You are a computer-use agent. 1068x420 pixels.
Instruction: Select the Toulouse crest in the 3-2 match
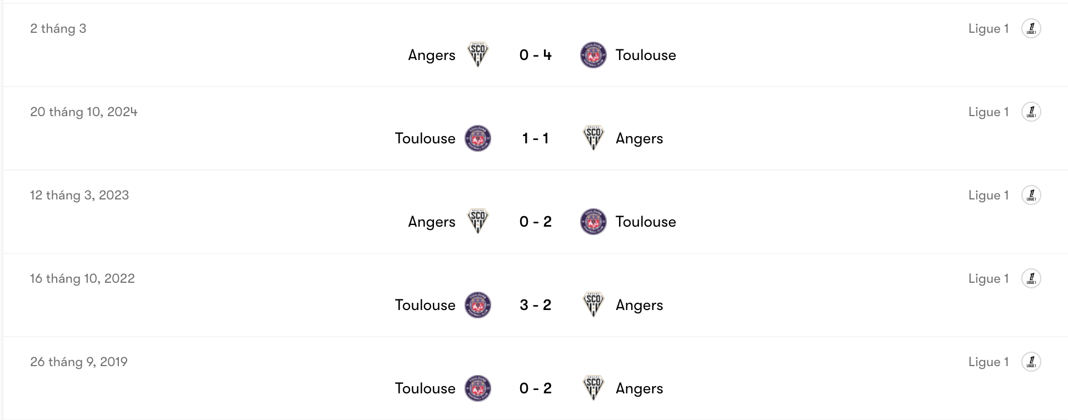477,304
